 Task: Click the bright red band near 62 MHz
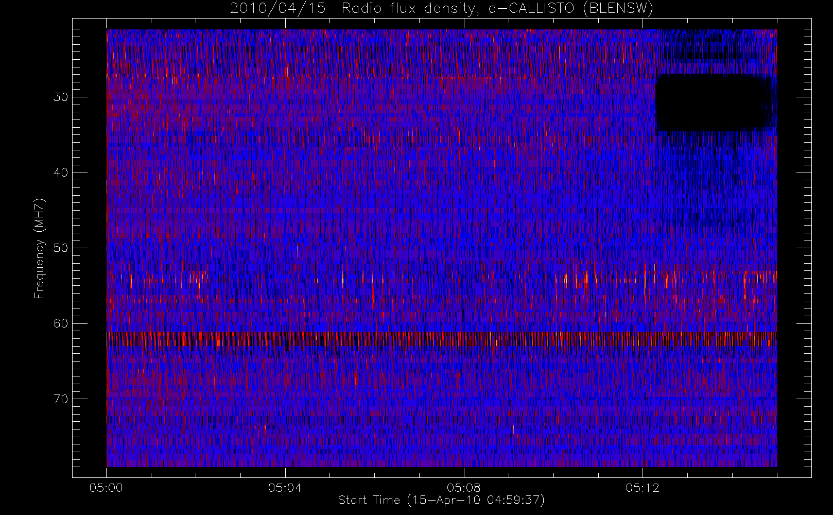pyautogui.click(x=442, y=339)
